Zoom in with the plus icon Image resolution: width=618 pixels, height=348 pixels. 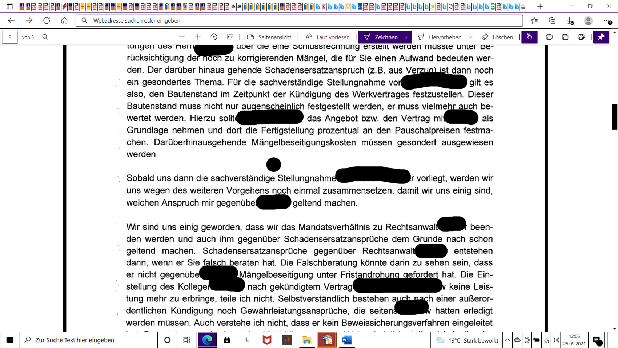198,37
